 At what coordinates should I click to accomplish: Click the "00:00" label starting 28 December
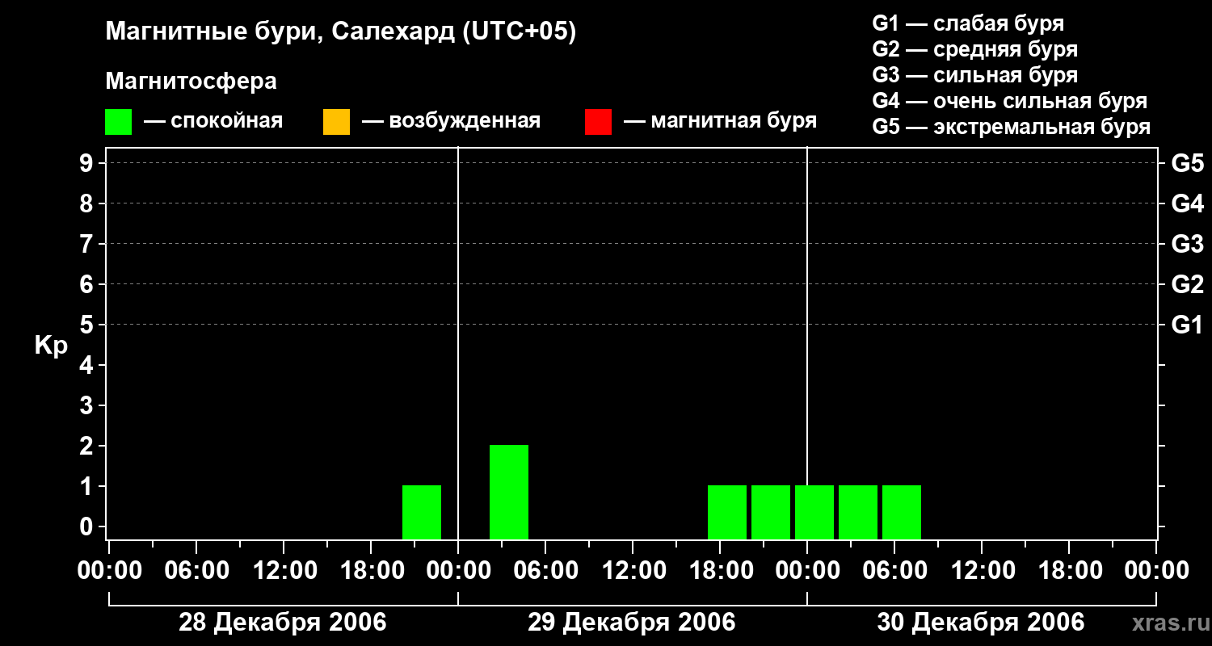click(109, 571)
